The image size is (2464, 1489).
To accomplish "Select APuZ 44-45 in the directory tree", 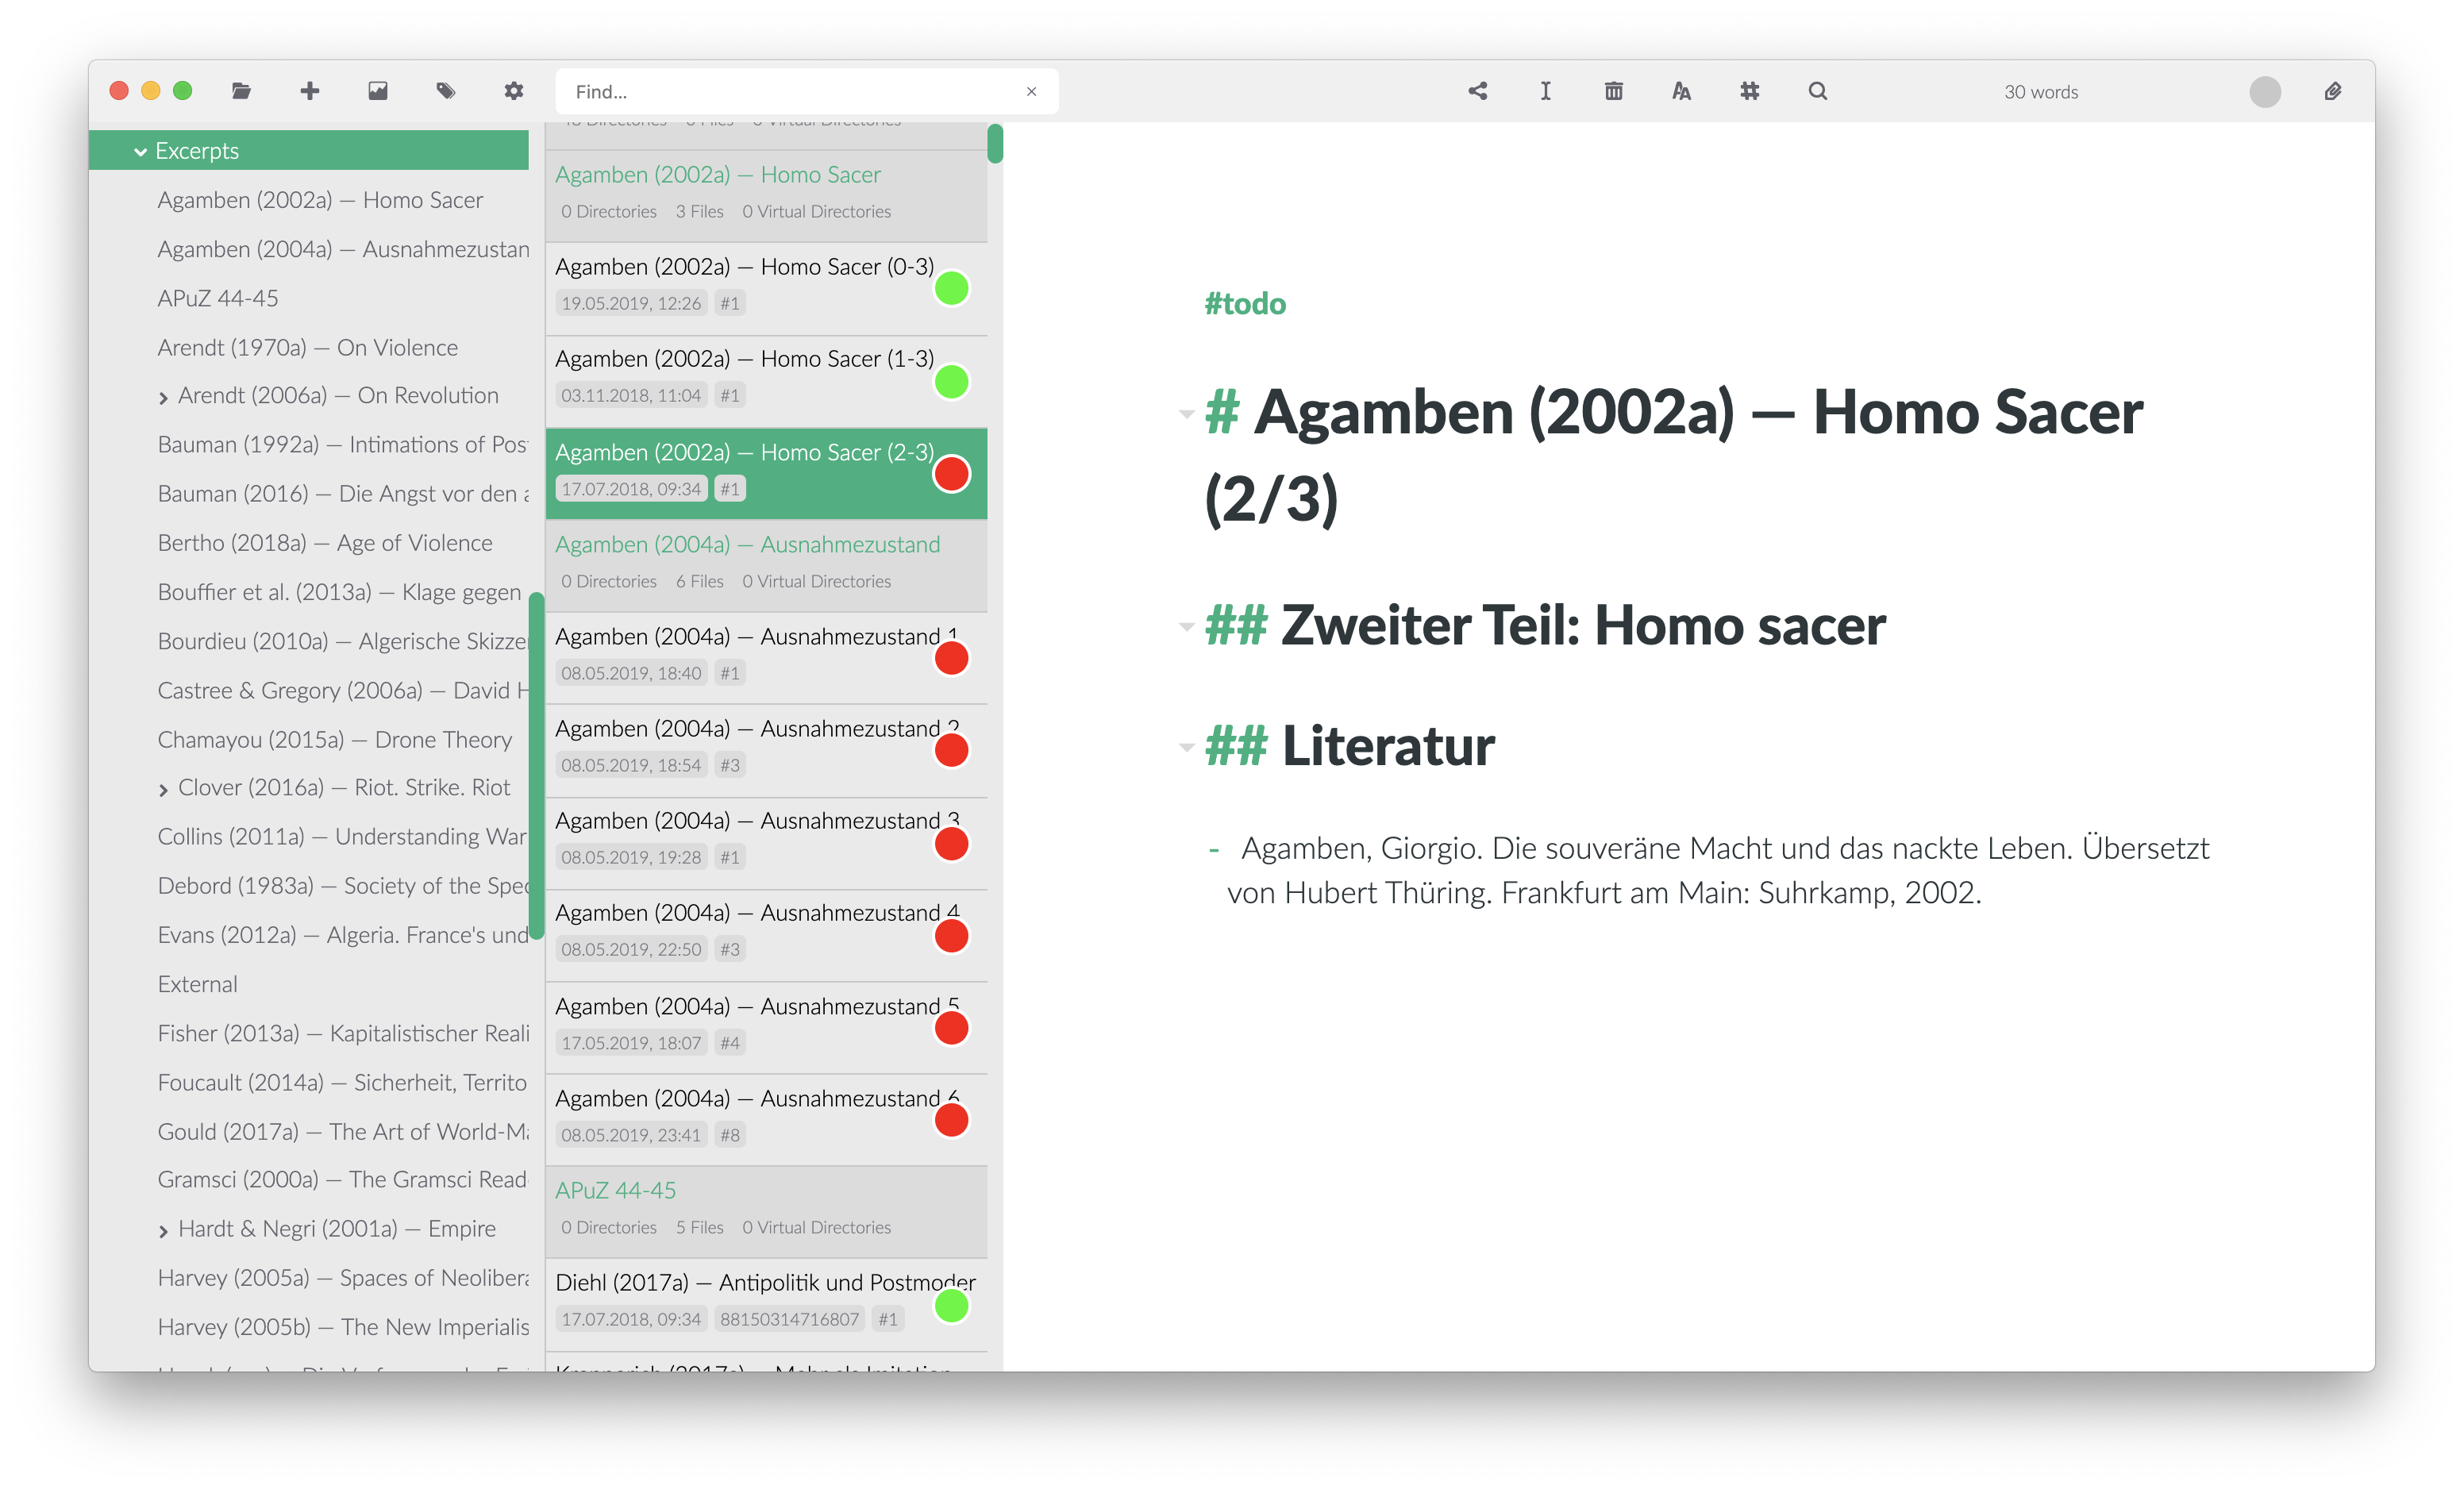I will (x=218, y=298).
